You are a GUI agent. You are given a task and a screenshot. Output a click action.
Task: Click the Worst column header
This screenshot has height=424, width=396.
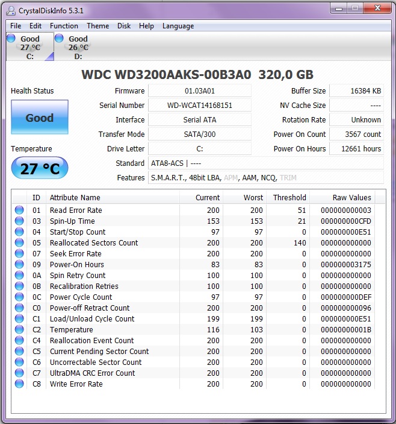click(245, 197)
